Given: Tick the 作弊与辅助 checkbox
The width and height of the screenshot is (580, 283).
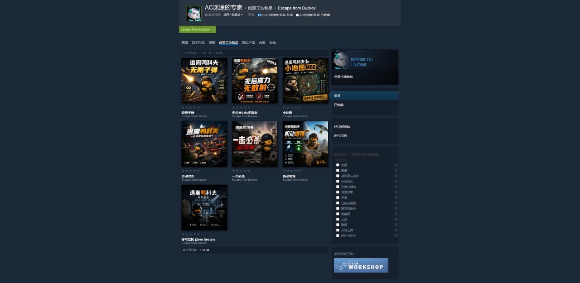Looking at the screenshot, I should pos(338,187).
